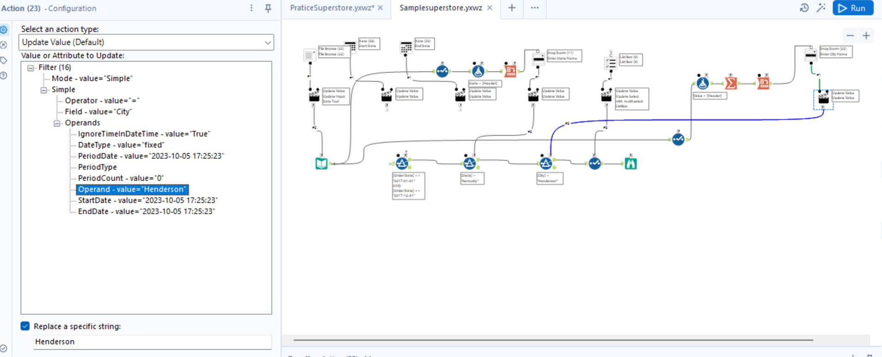Screen dimensions: 882x357
Task: Switch to PraticeSuperstore.yxwz tab
Action: point(332,8)
